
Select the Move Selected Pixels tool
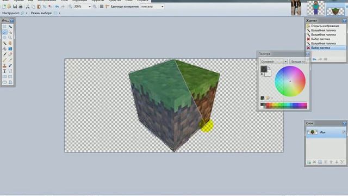point(10,27)
